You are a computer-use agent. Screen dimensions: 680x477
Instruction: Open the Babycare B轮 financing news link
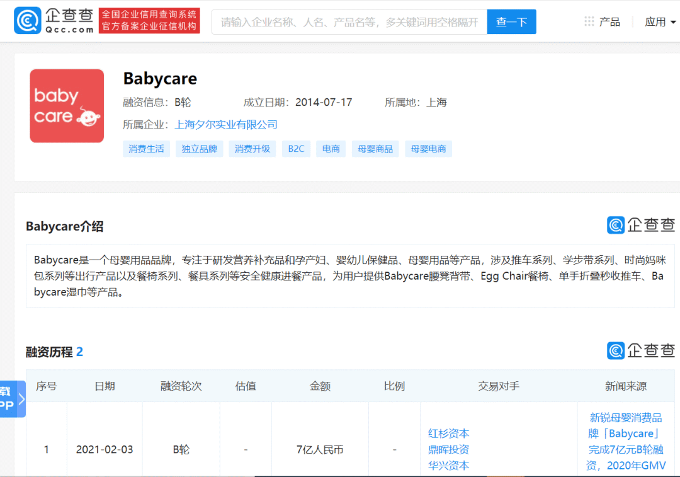pyautogui.click(x=625, y=441)
